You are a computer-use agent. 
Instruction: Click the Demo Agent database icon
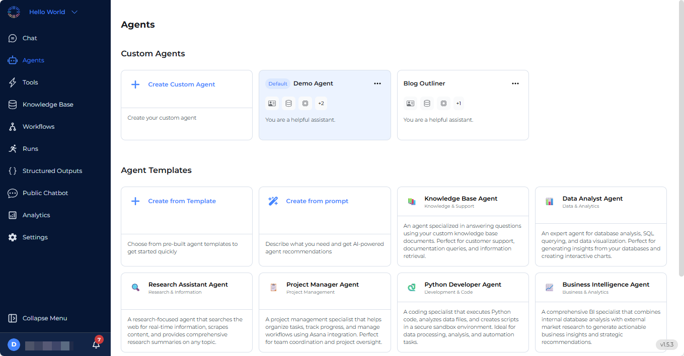tap(288, 104)
